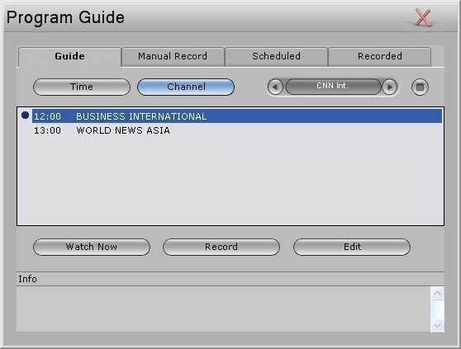Click the previous channel arrow button
Screen dimensions: 461x349
coord(275,87)
